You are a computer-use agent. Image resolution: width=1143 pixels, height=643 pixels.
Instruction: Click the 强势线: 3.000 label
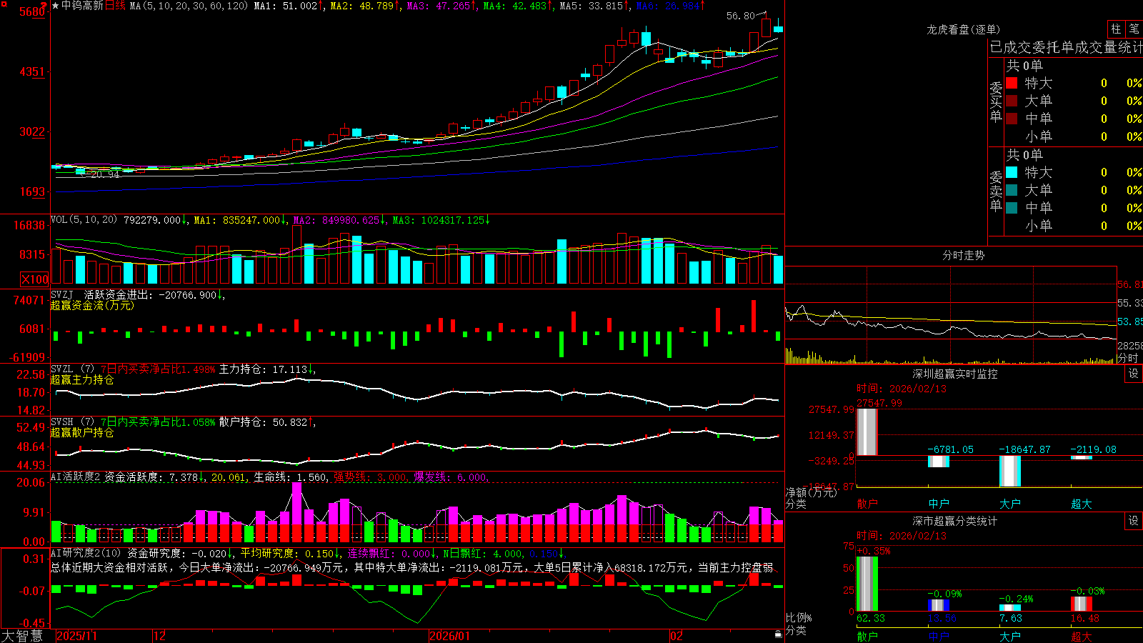pos(370,477)
